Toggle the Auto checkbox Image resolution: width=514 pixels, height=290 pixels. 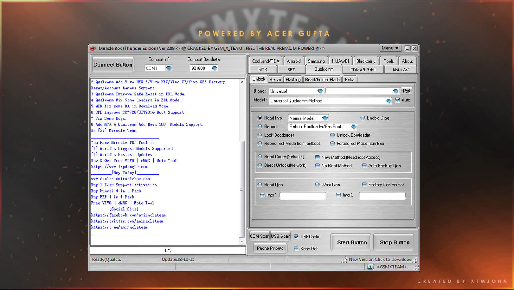click(x=398, y=100)
